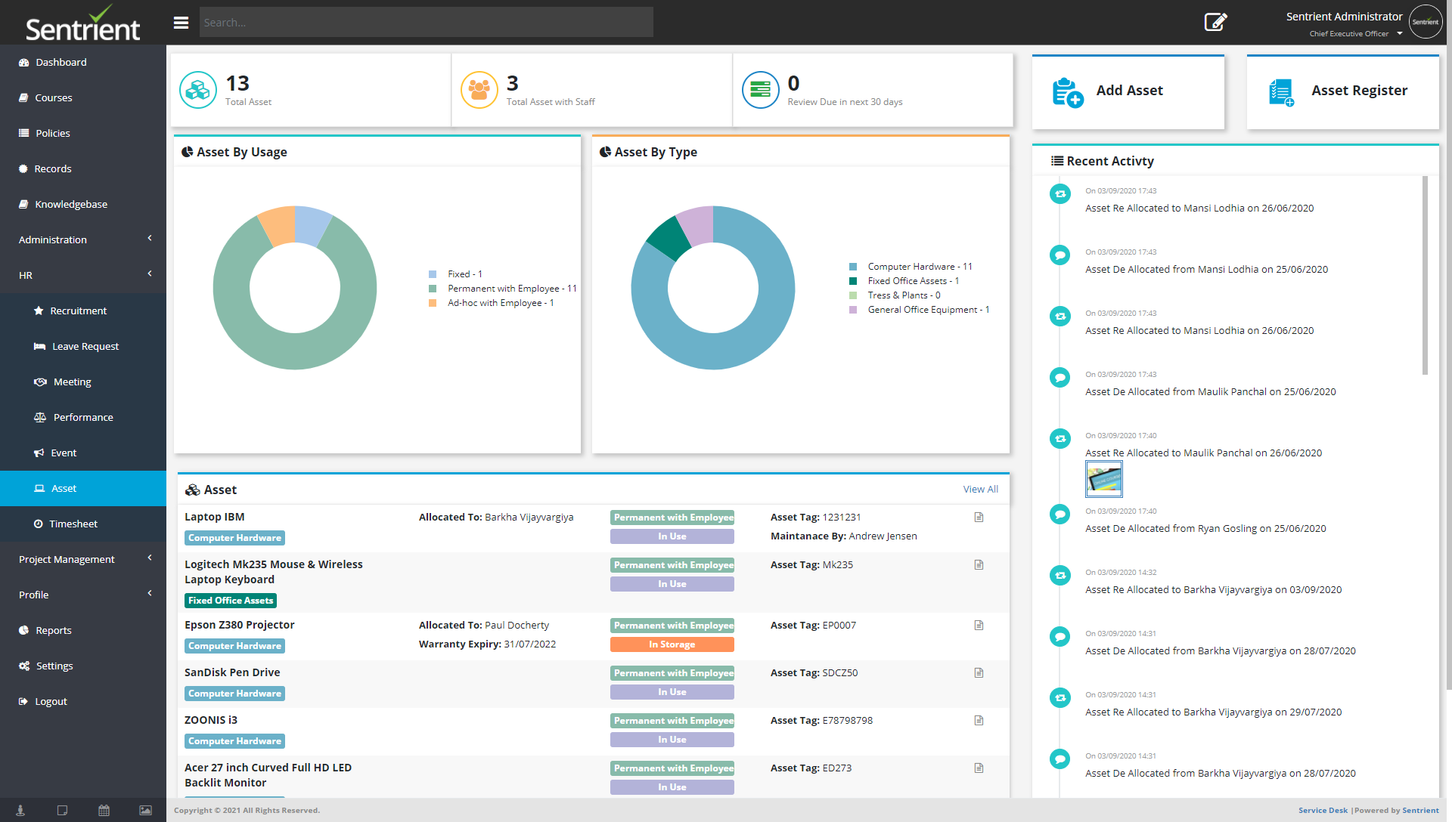Select the Asset icon in the HR sidebar
This screenshot has height=822, width=1452.
(x=39, y=488)
